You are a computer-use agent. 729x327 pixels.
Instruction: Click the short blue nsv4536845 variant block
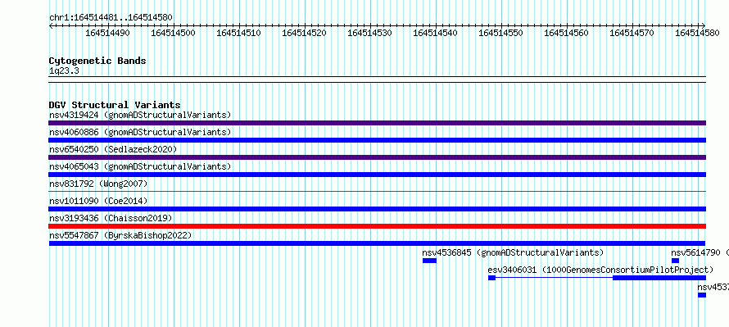tap(429, 261)
